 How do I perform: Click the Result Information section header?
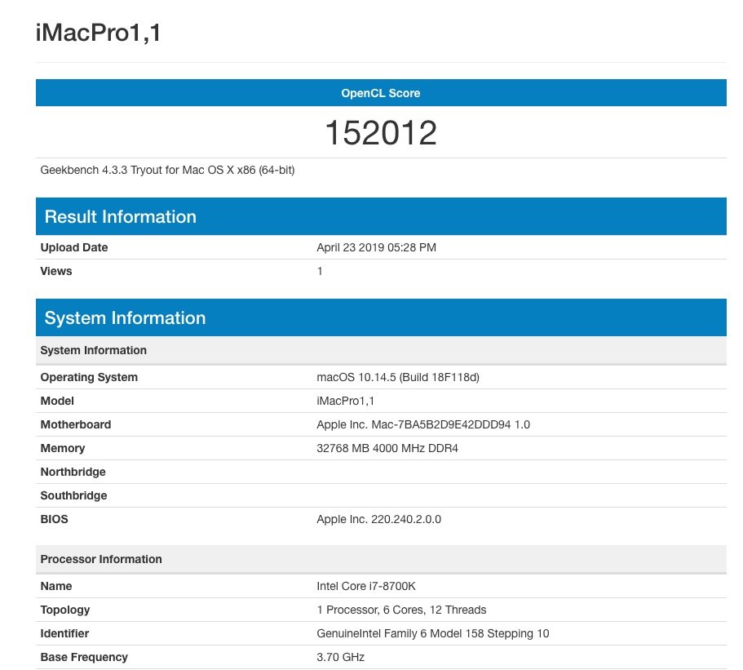[381, 217]
